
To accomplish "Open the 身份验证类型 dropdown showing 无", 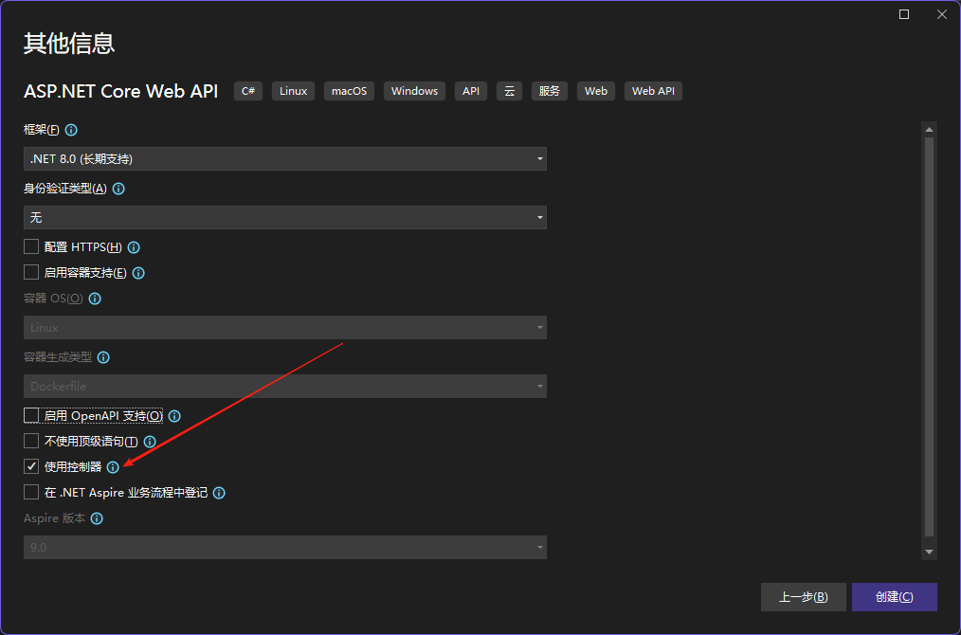I will (285, 218).
